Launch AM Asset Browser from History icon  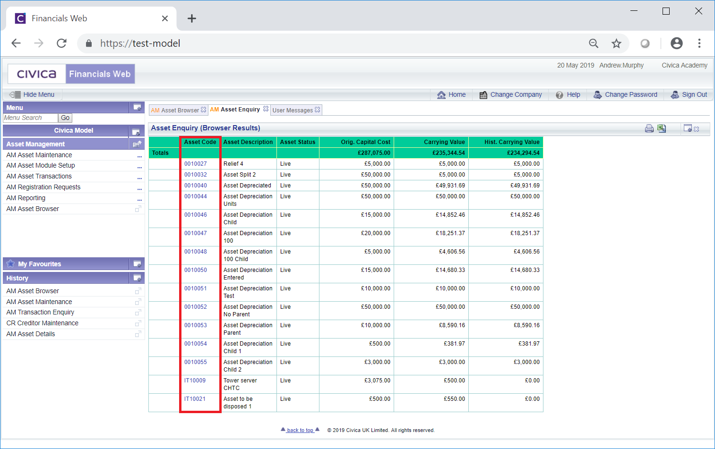click(x=138, y=291)
